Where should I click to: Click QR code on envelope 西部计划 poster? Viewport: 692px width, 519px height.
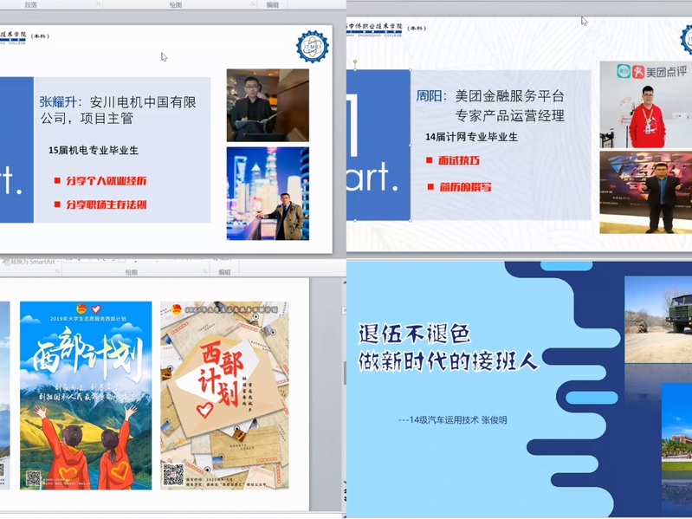point(173,475)
